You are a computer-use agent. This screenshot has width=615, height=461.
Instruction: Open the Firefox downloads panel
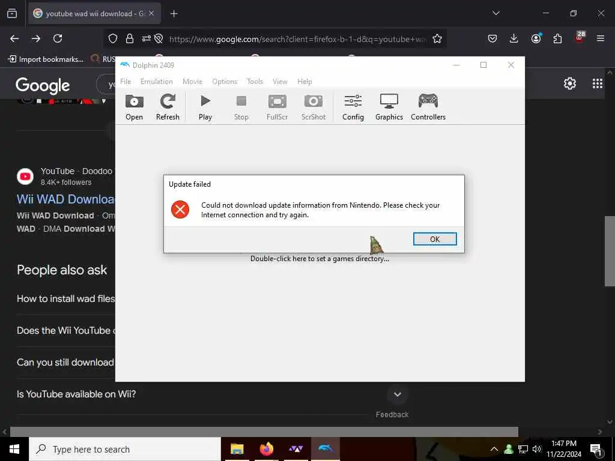point(514,38)
